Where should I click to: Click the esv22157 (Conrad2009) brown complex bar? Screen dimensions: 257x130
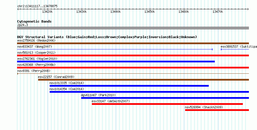[x=144, y=80]
